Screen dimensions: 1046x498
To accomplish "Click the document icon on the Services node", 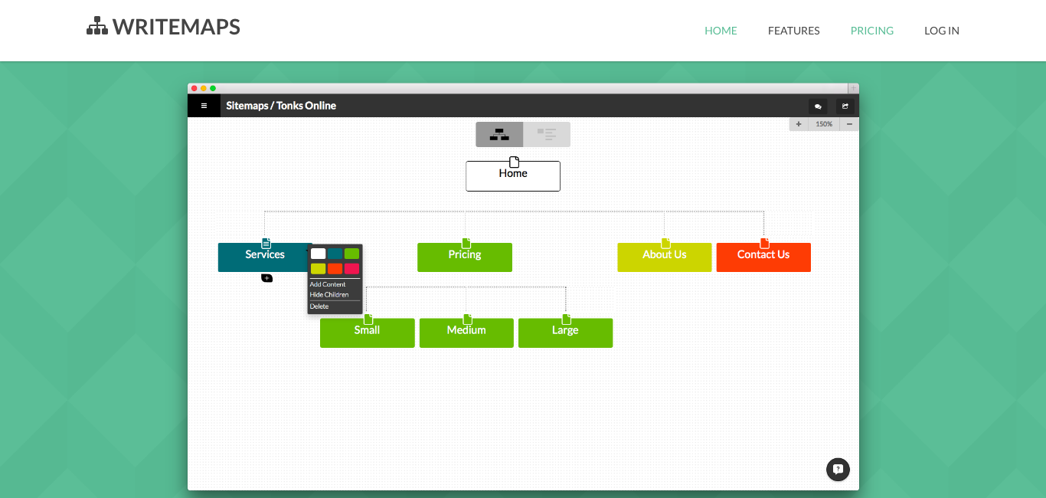I will [x=266, y=243].
